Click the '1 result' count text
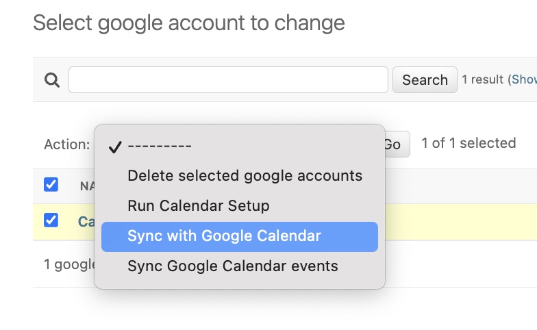This screenshot has width=537, height=330. pos(482,80)
